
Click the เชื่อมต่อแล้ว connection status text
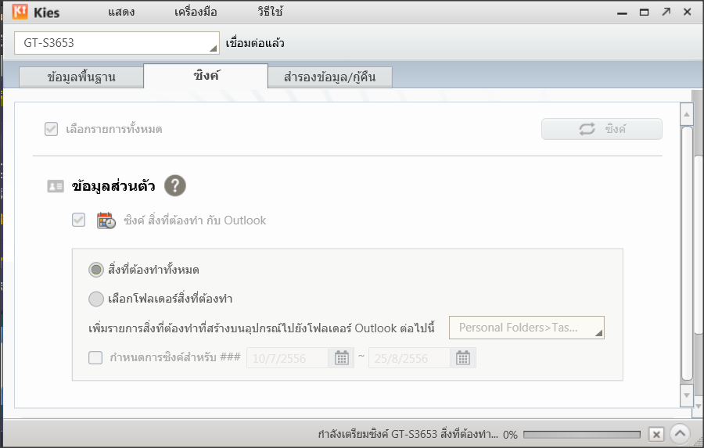(x=255, y=43)
